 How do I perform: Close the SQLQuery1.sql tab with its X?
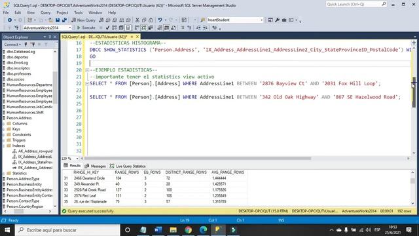pos(137,37)
